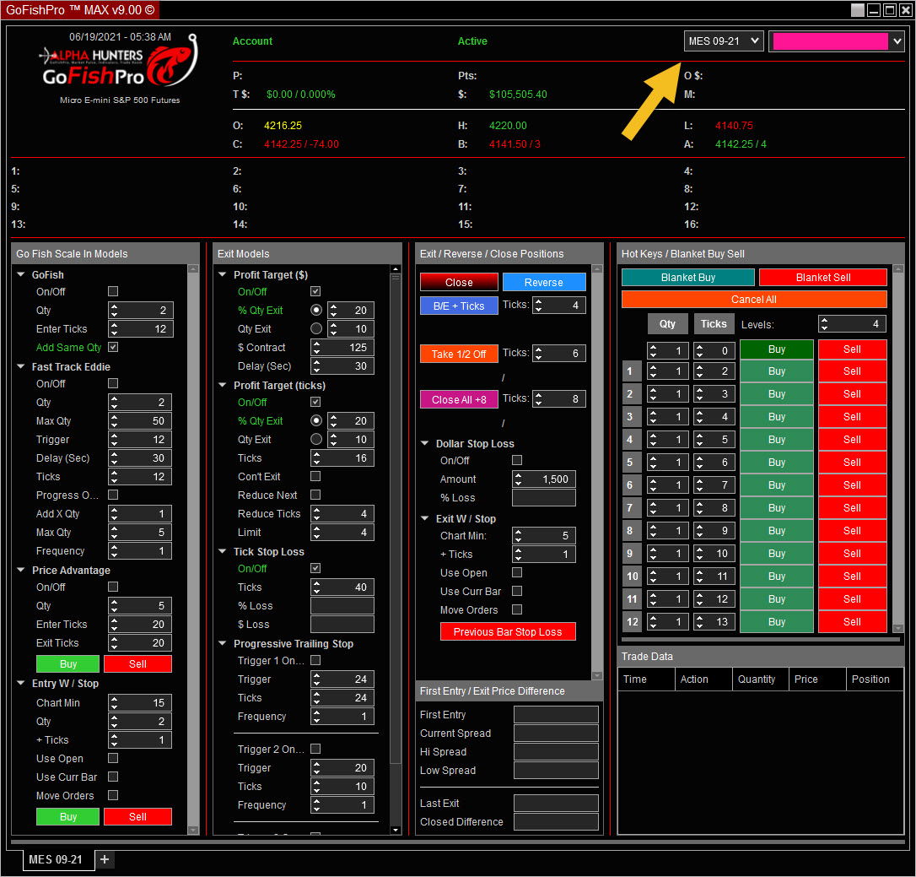Click the Sell button on hot key row 3
The image size is (916, 877).
click(x=853, y=417)
